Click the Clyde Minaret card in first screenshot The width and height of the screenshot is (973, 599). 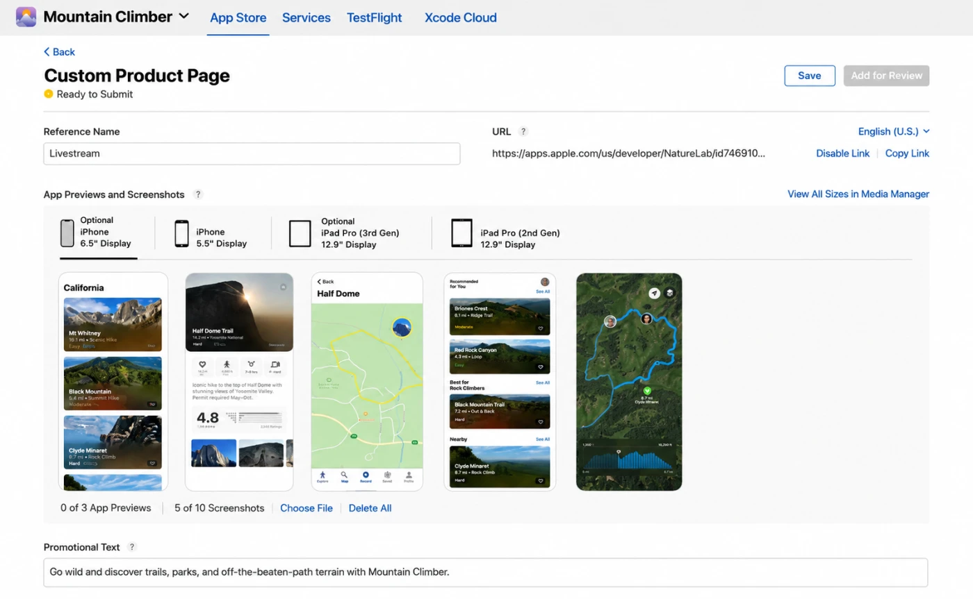tap(113, 442)
